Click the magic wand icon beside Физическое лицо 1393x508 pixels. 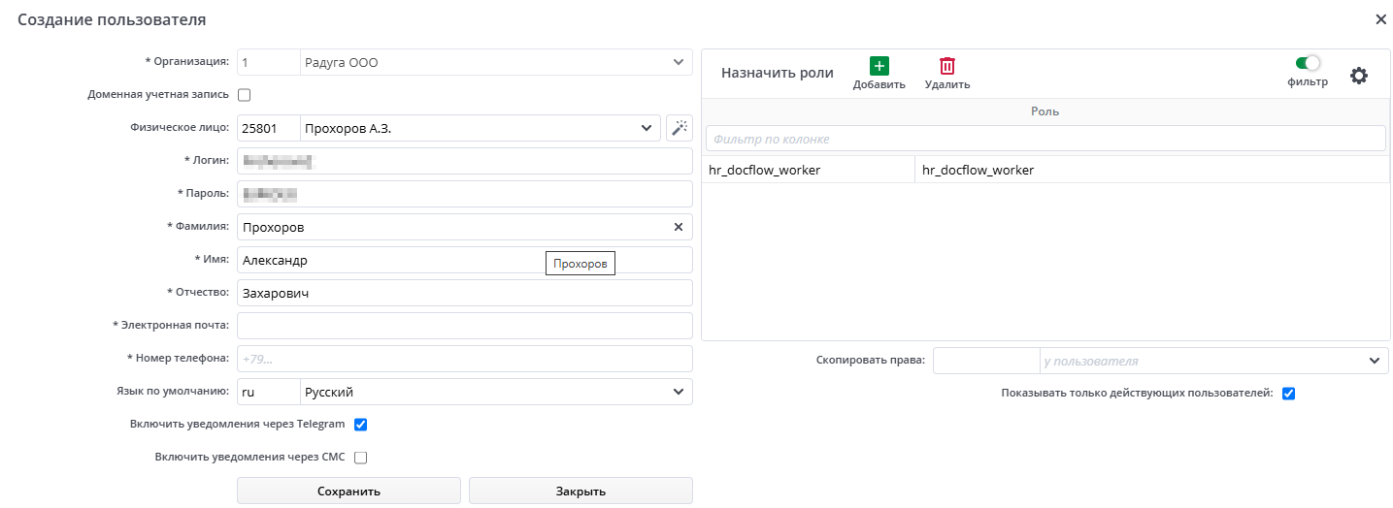pyautogui.click(x=680, y=128)
